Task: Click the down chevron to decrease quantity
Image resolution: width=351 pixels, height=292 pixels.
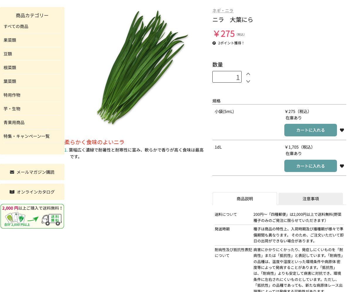Action: click(248, 82)
